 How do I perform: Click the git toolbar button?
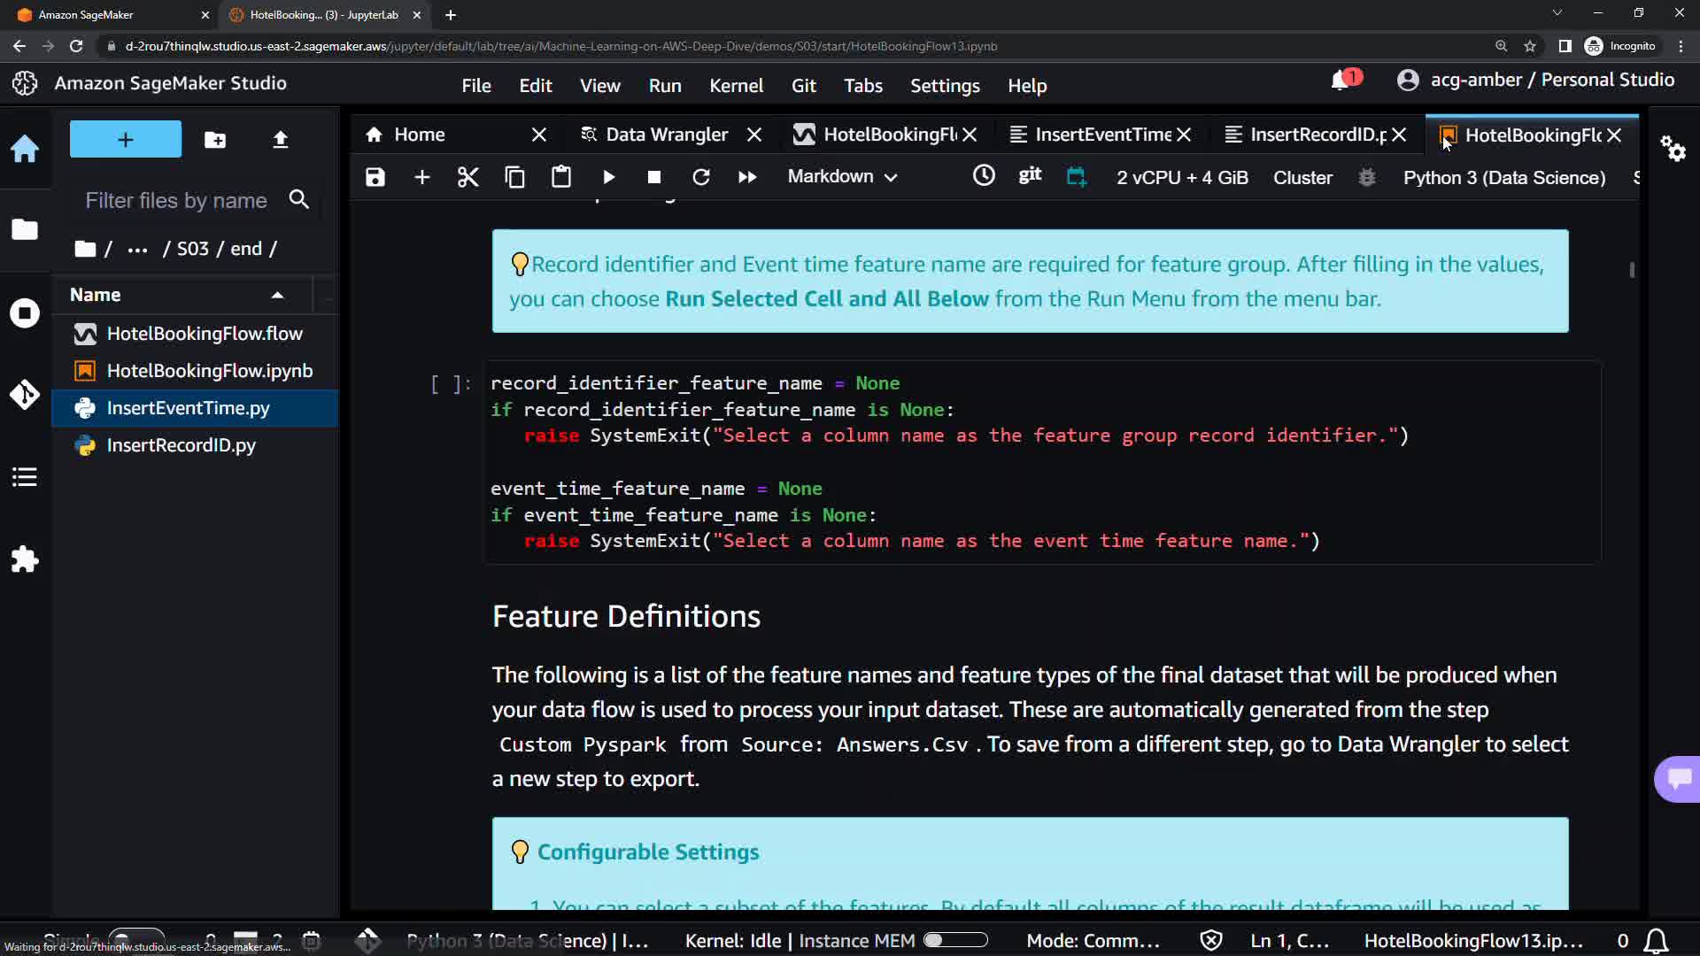(x=1030, y=175)
